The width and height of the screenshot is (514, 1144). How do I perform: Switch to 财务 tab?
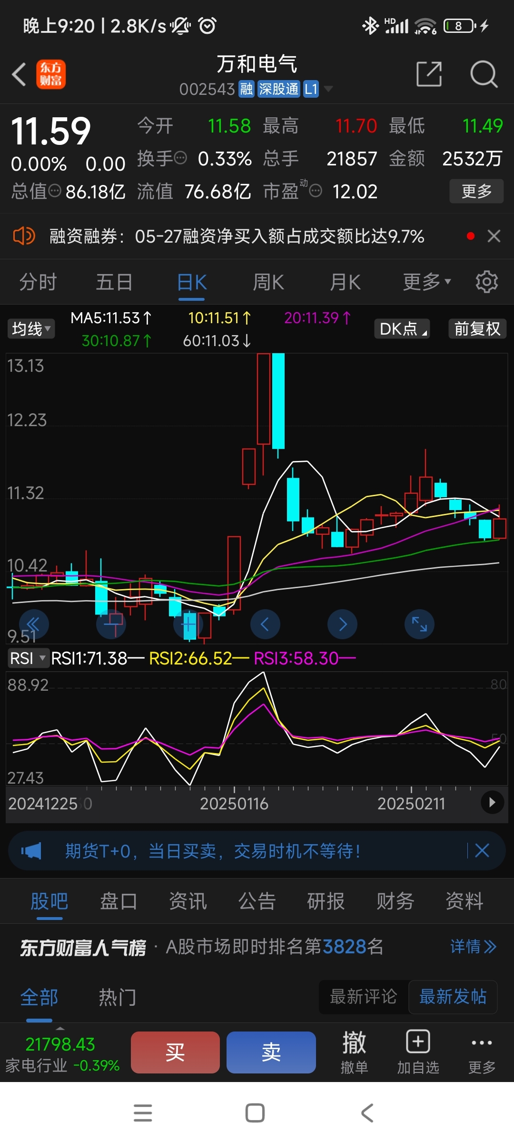tap(395, 901)
